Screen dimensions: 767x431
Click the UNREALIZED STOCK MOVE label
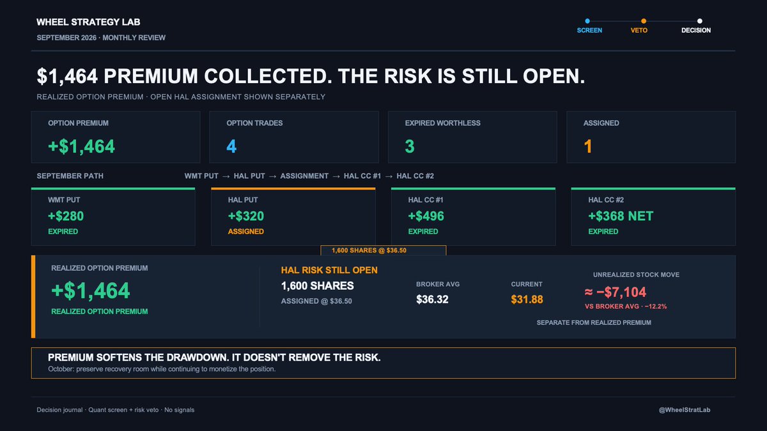636,275
